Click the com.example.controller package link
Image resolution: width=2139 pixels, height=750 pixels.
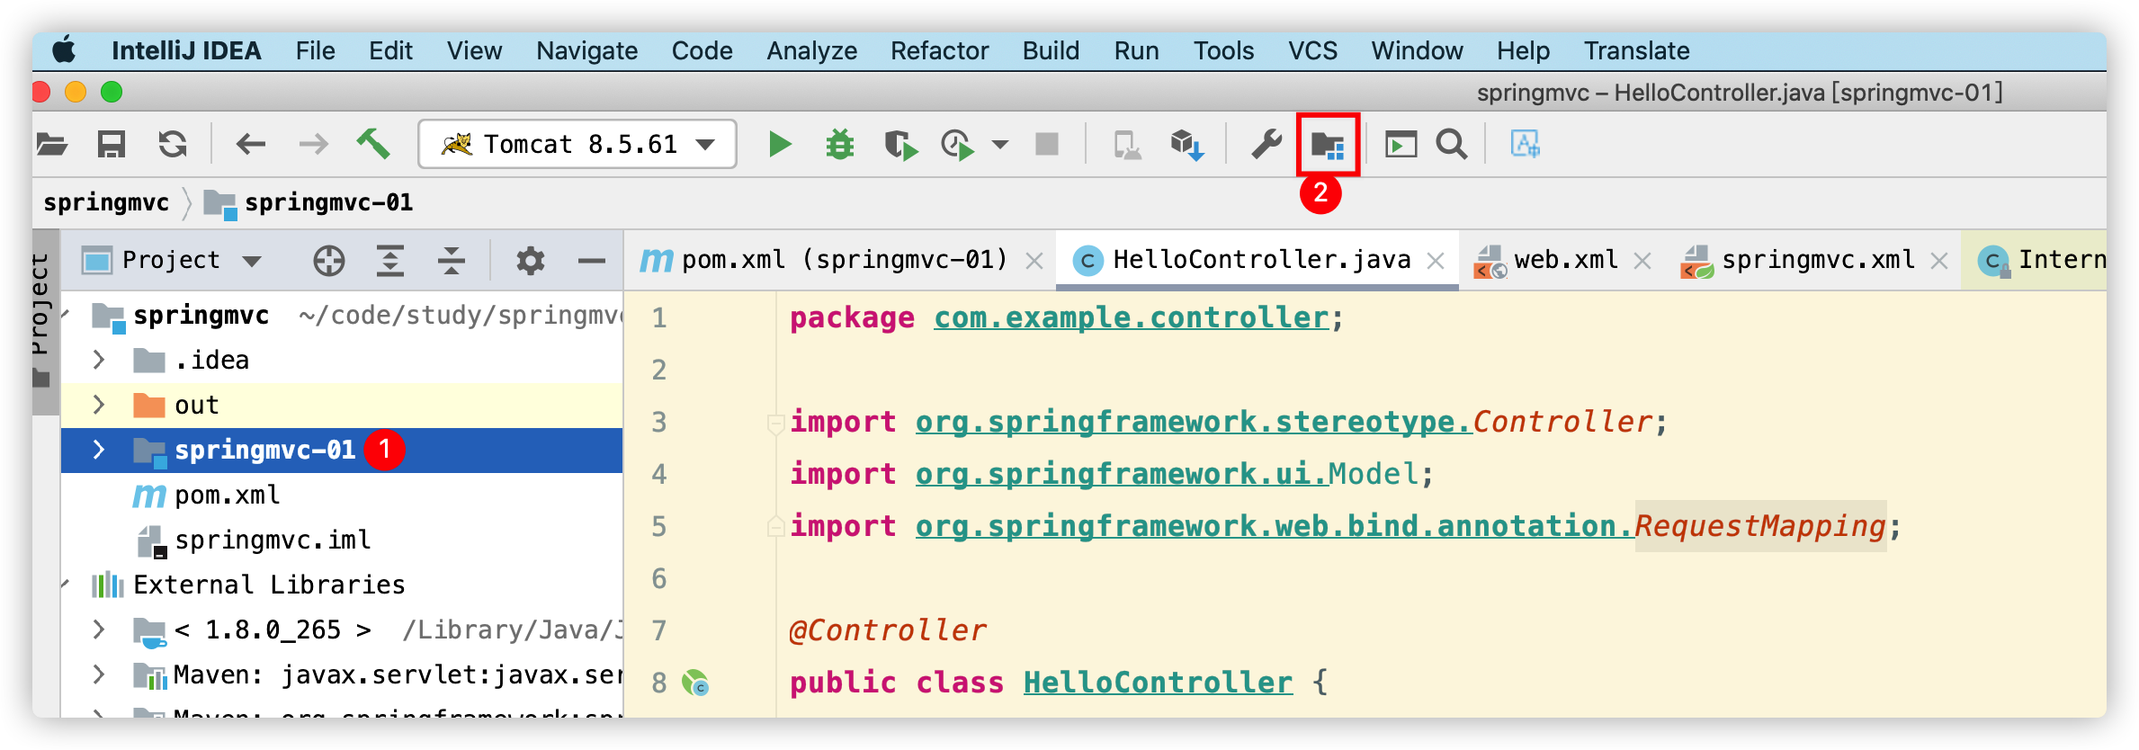point(1132,317)
